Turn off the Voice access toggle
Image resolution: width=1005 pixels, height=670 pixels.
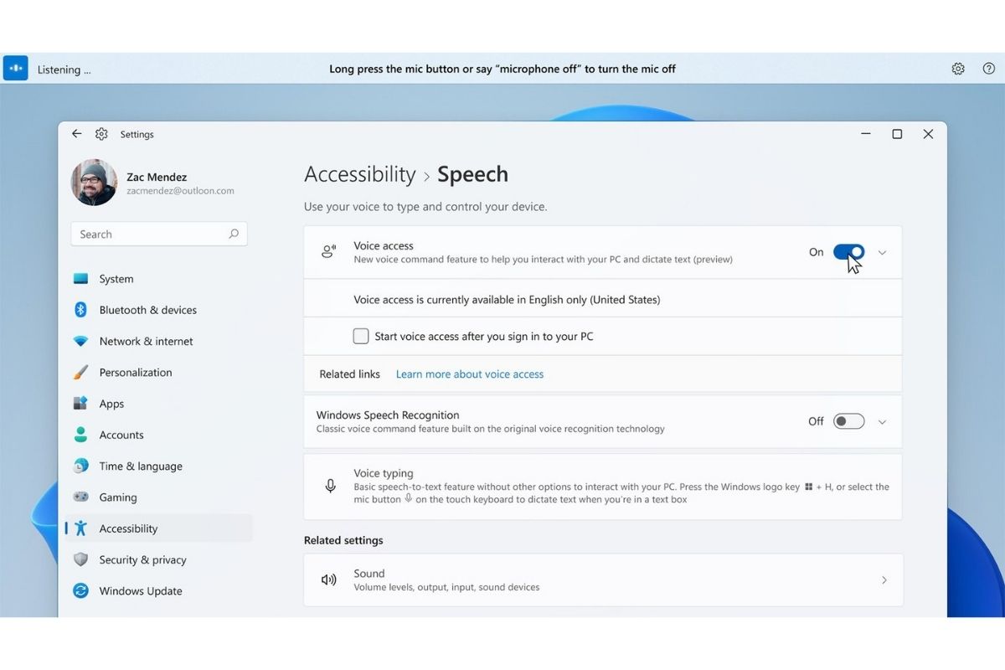849,252
